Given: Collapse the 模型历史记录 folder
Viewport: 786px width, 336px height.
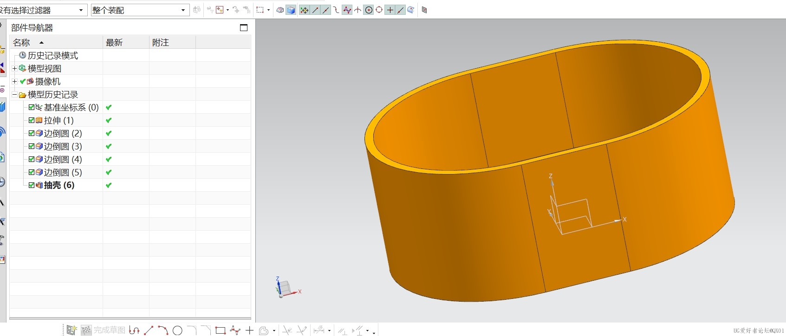Looking at the screenshot, I should [14, 94].
